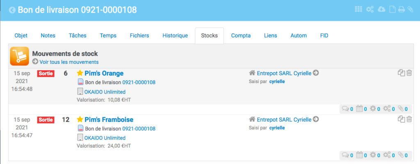Open OKAIDO Unlimited link under Pim's Orange
Image resolution: width=420 pixels, height=164 pixels.
coord(105,92)
